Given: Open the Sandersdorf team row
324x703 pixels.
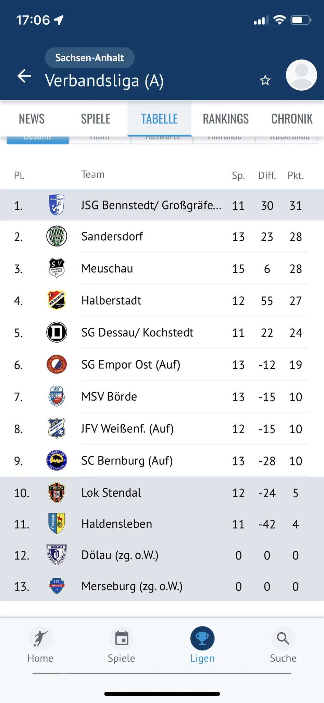Looking at the screenshot, I should coord(162,237).
